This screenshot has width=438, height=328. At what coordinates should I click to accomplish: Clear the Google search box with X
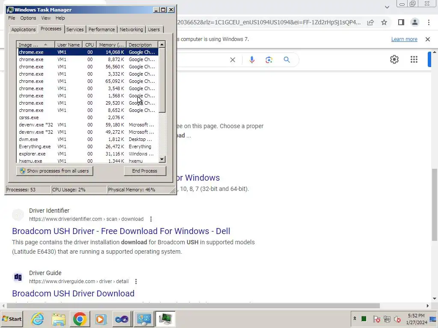[232, 60]
